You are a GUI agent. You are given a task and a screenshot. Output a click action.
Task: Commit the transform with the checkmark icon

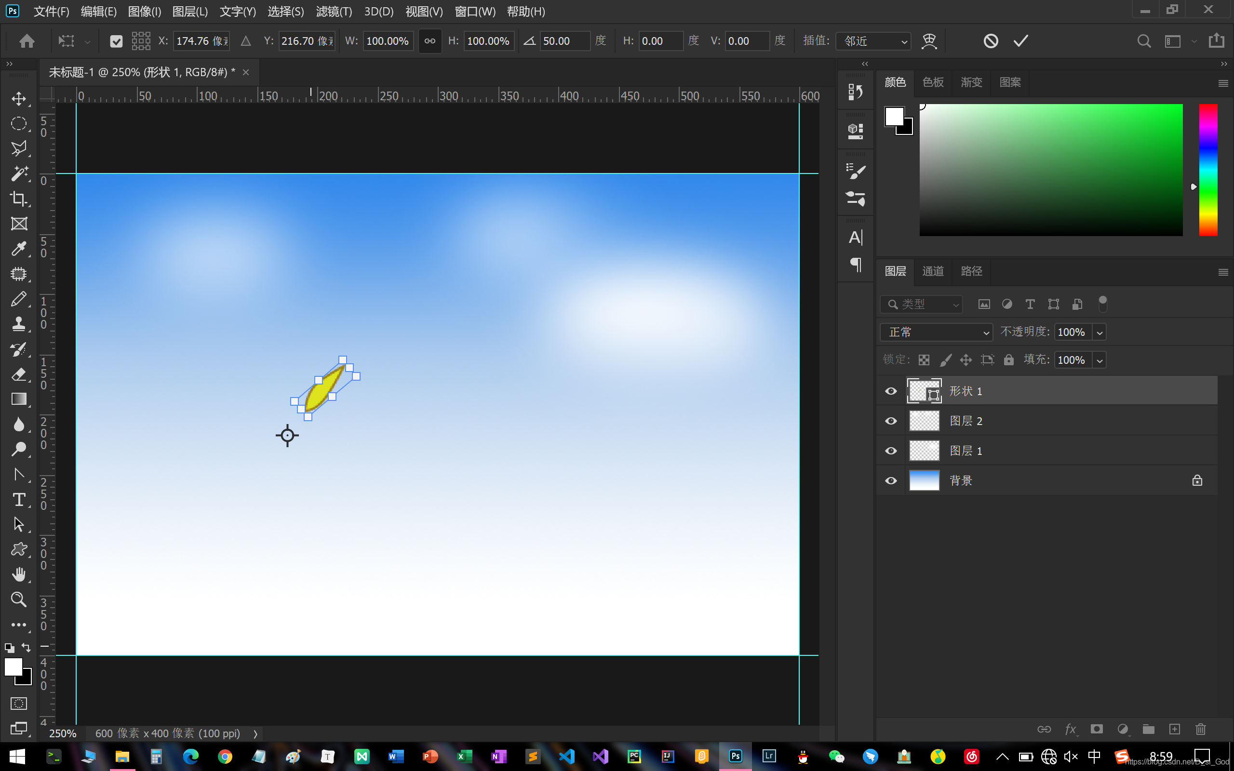1020,41
